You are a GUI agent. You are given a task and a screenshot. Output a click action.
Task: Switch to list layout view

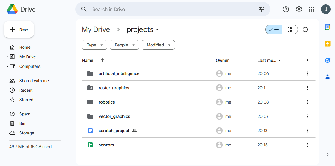274,29
